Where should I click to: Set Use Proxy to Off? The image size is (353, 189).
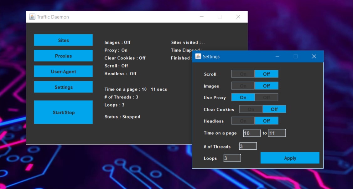coord(266,97)
